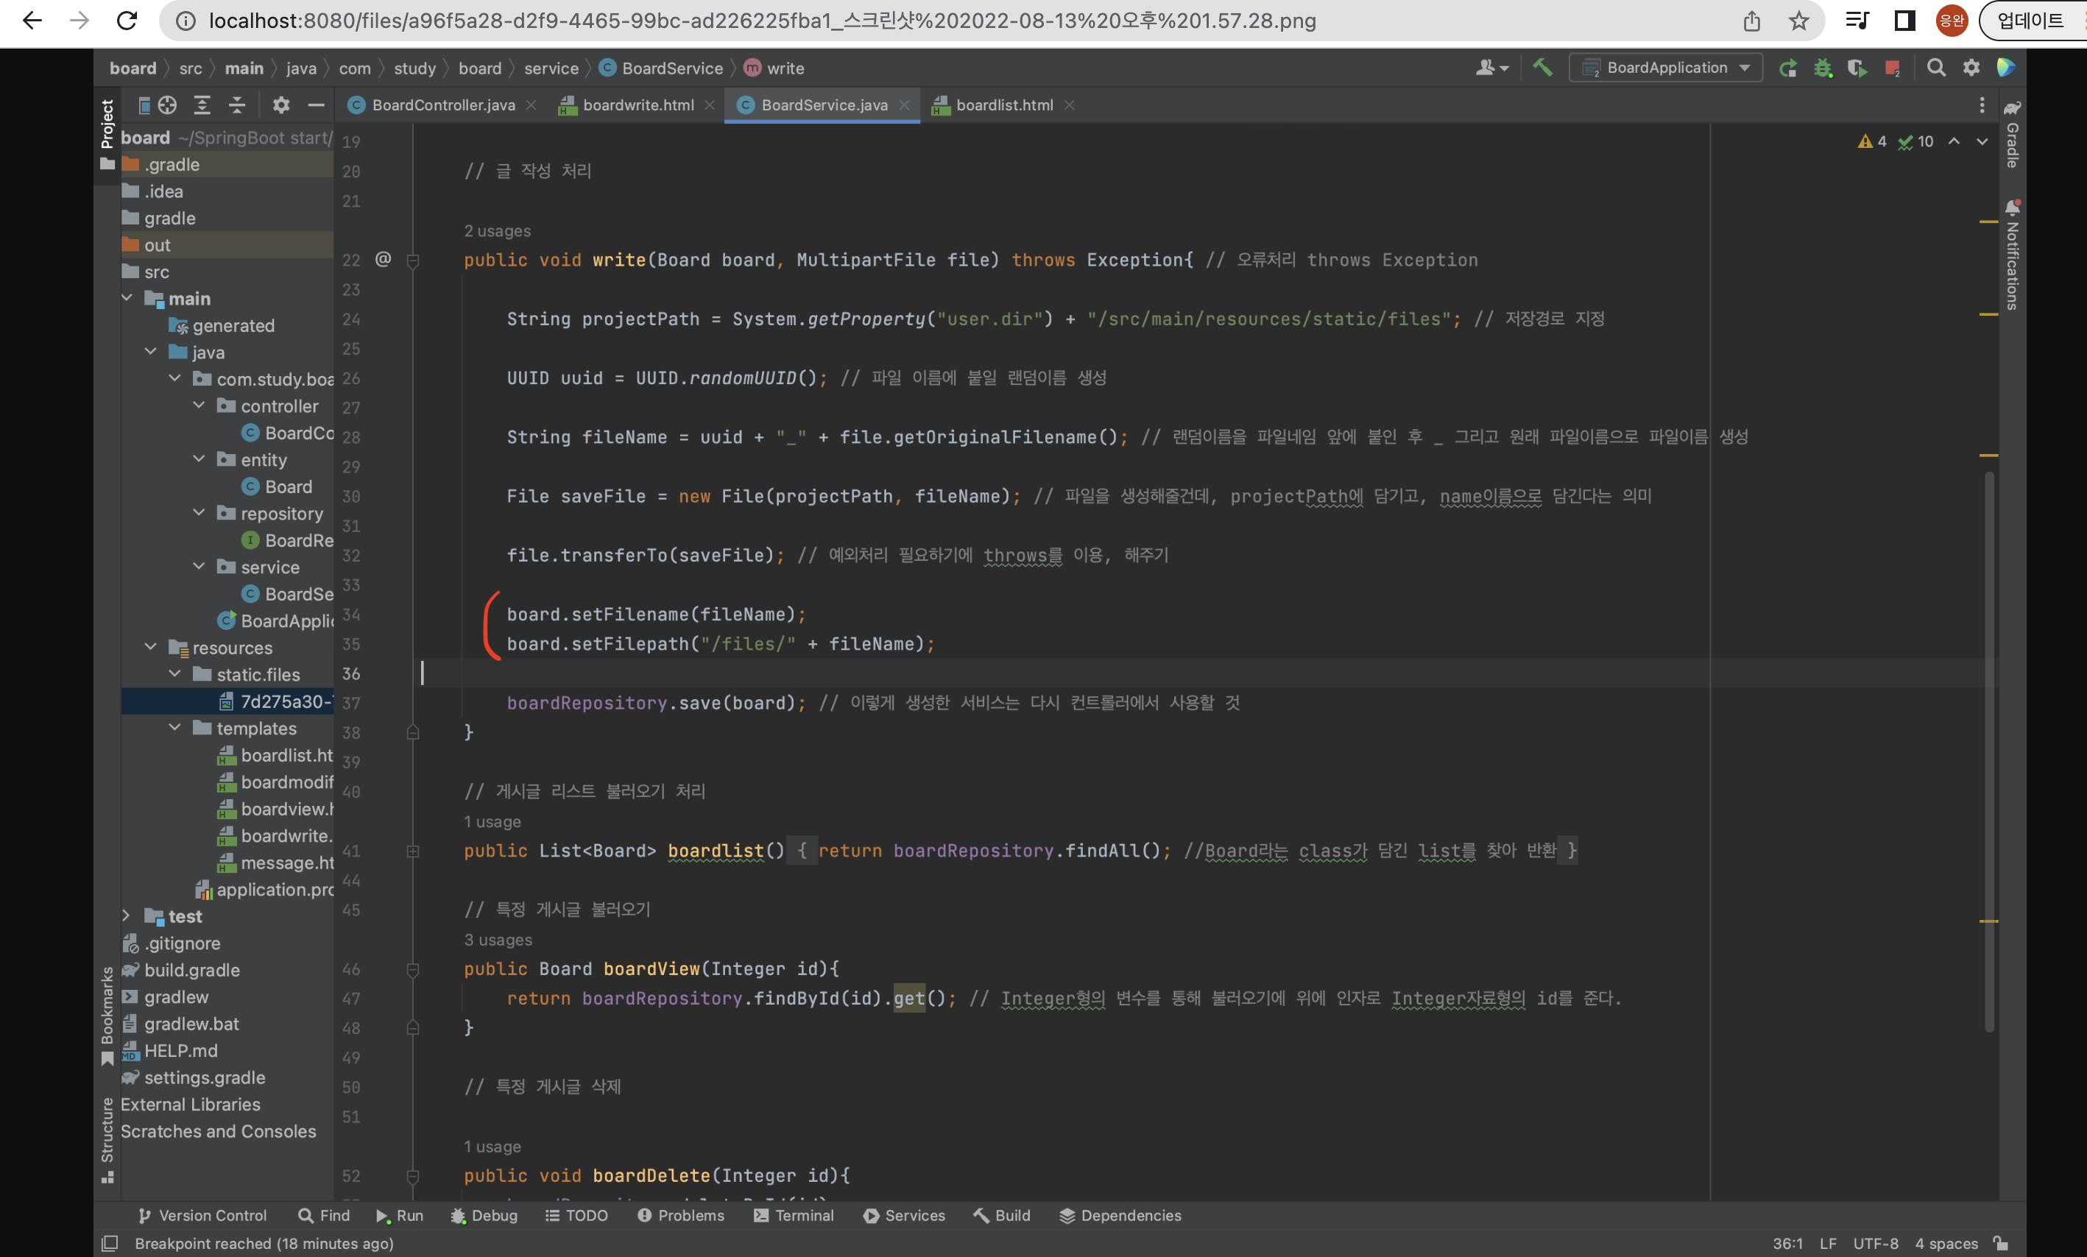Image resolution: width=2087 pixels, height=1257 pixels.
Task: Click the Debug bug icon in toolbar
Action: coord(1822,68)
